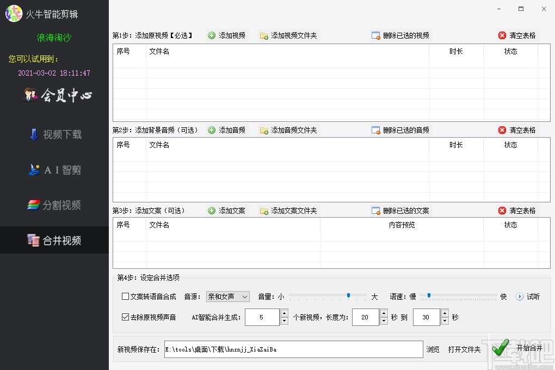The image size is (555, 370).
Task: Select the 视频下载 video download sidebar icon
Action: tap(54, 134)
